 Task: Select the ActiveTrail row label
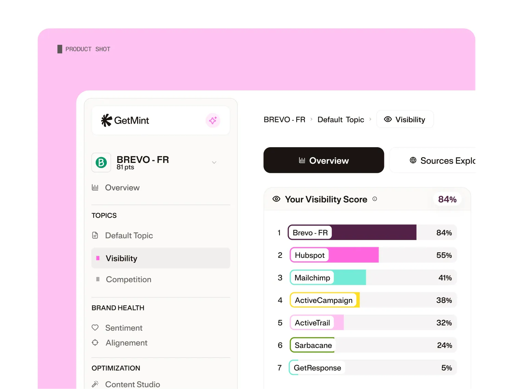point(312,323)
